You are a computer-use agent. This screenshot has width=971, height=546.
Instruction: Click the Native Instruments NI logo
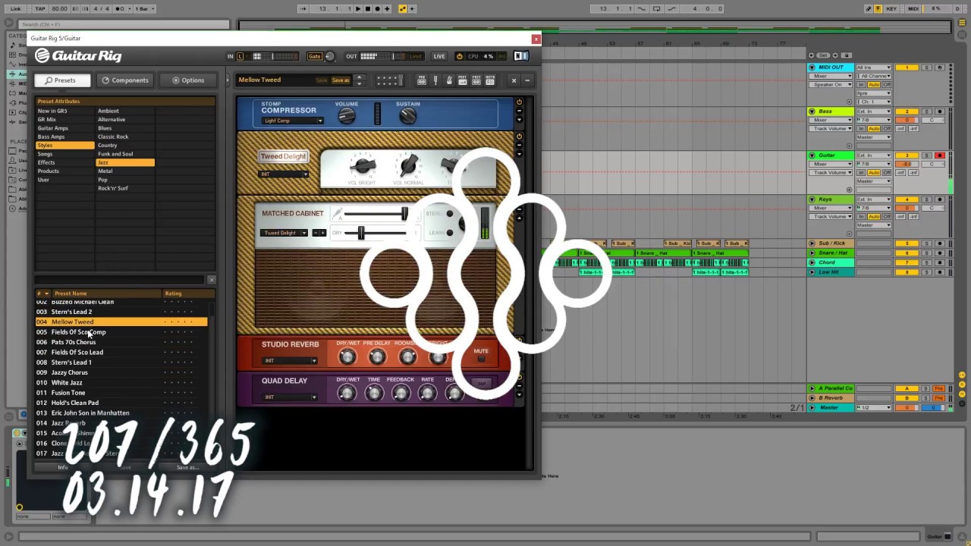(x=520, y=56)
